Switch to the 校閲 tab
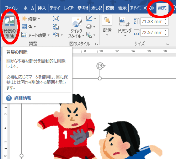This screenshot has height=159, width=176. pyautogui.click(x=110, y=8)
